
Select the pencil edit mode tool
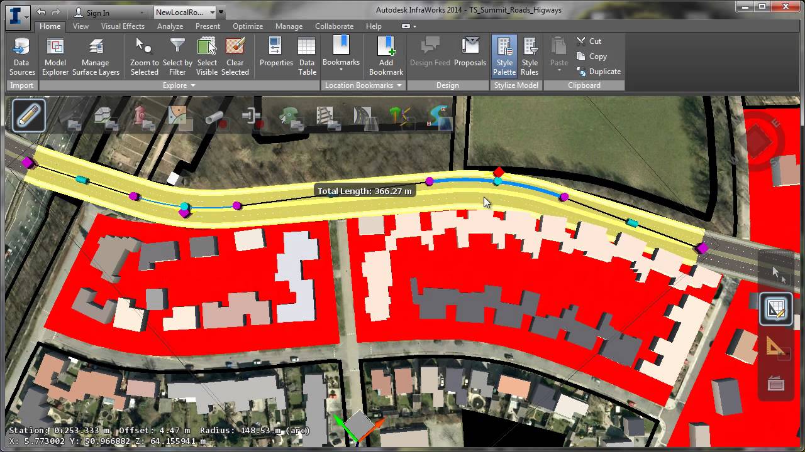28,116
